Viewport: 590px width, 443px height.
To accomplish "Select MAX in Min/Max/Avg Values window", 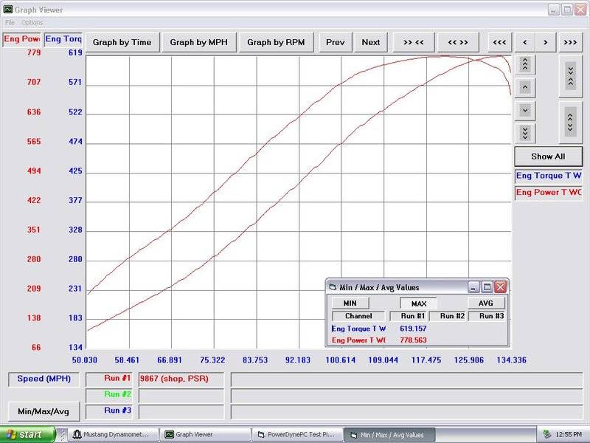I will click(x=418, y=303).
